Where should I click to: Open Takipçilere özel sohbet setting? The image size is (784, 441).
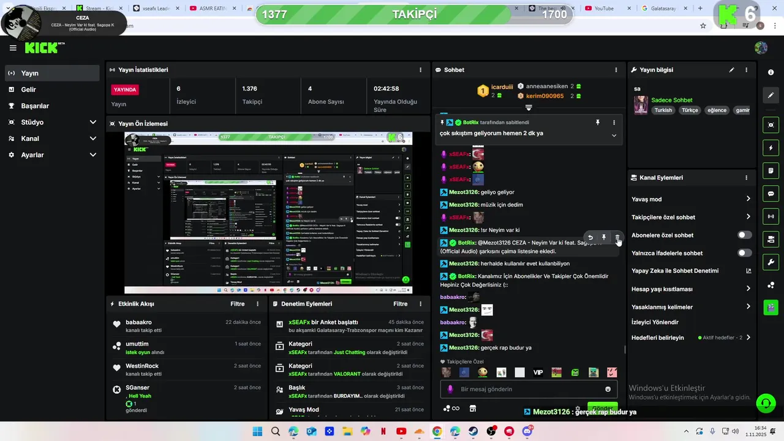691,217
